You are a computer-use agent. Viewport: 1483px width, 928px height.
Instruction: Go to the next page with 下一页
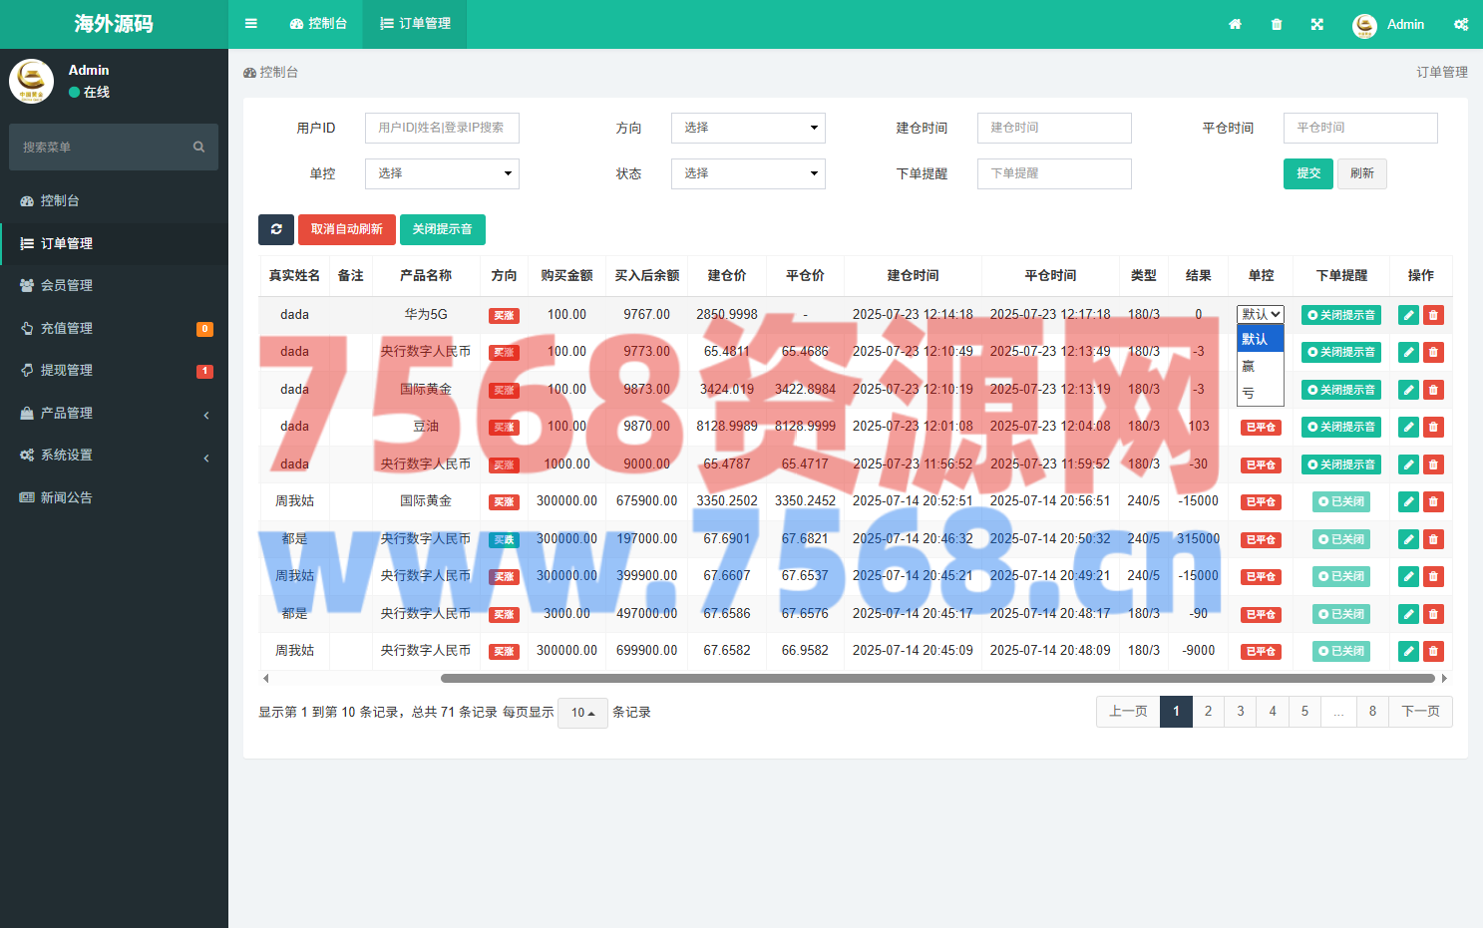pos(1420,712)
